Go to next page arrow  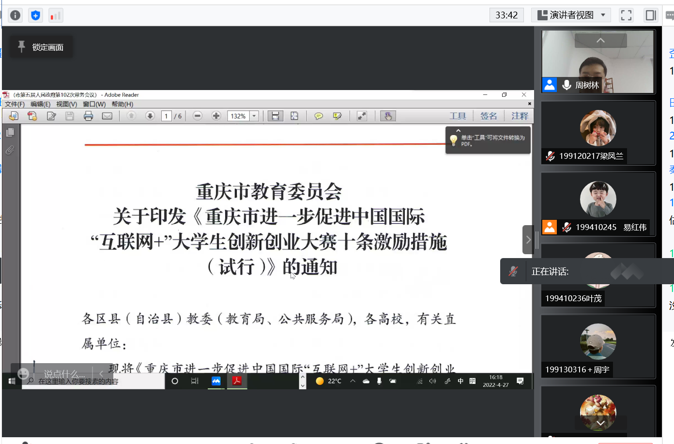click(150, 116)
